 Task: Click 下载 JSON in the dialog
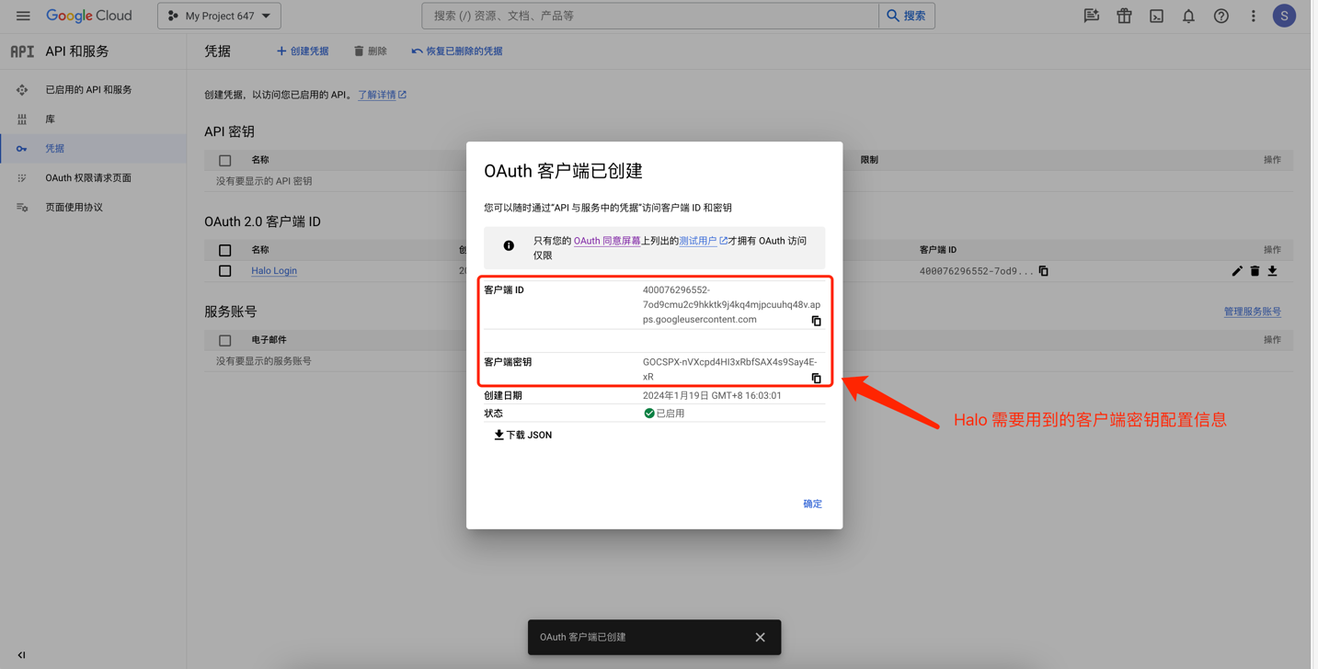click(522, 435)
